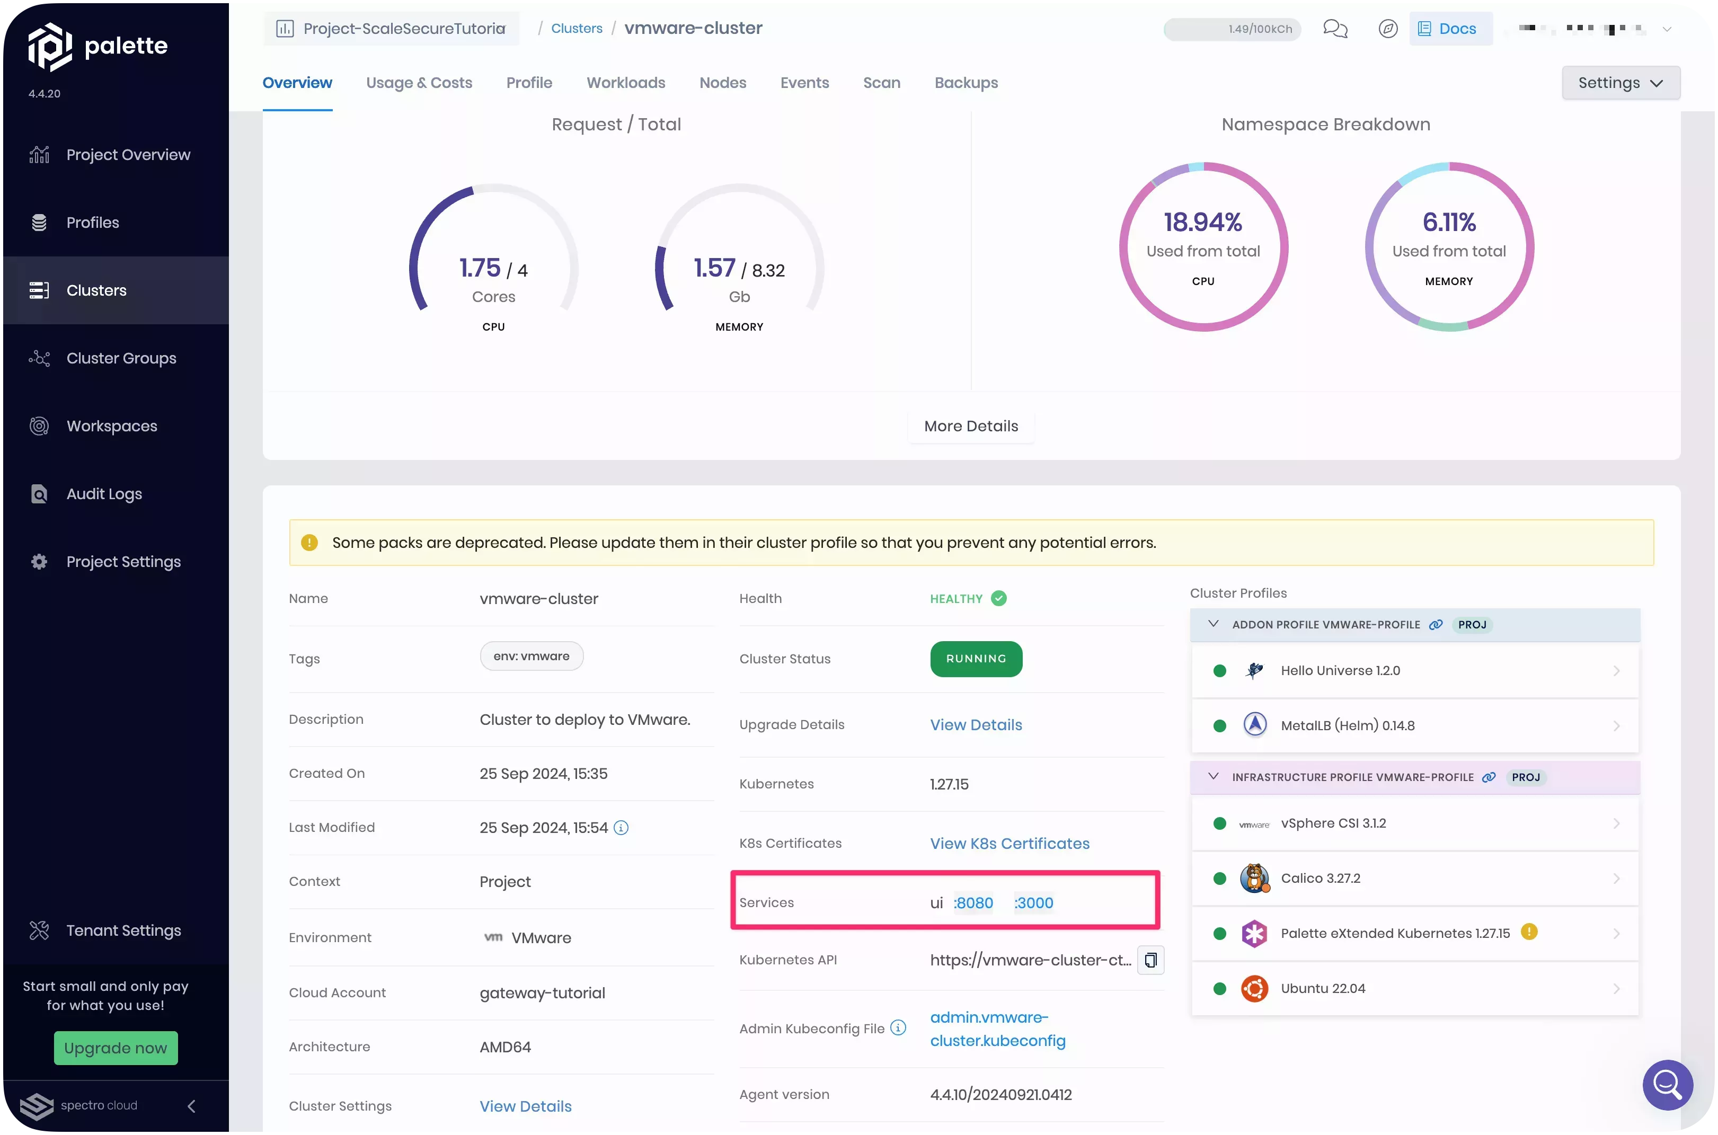The image size is (1718, 1135).
Task: Switch to the Workloads tab
Action: point(625,83)
